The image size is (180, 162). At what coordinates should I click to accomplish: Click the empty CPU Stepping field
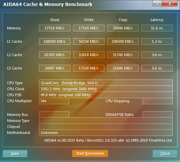[158, 101]
